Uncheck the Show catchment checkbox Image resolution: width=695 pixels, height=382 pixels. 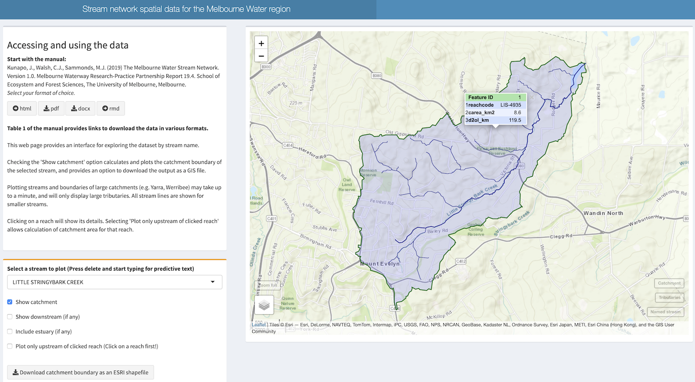[10, 302]
